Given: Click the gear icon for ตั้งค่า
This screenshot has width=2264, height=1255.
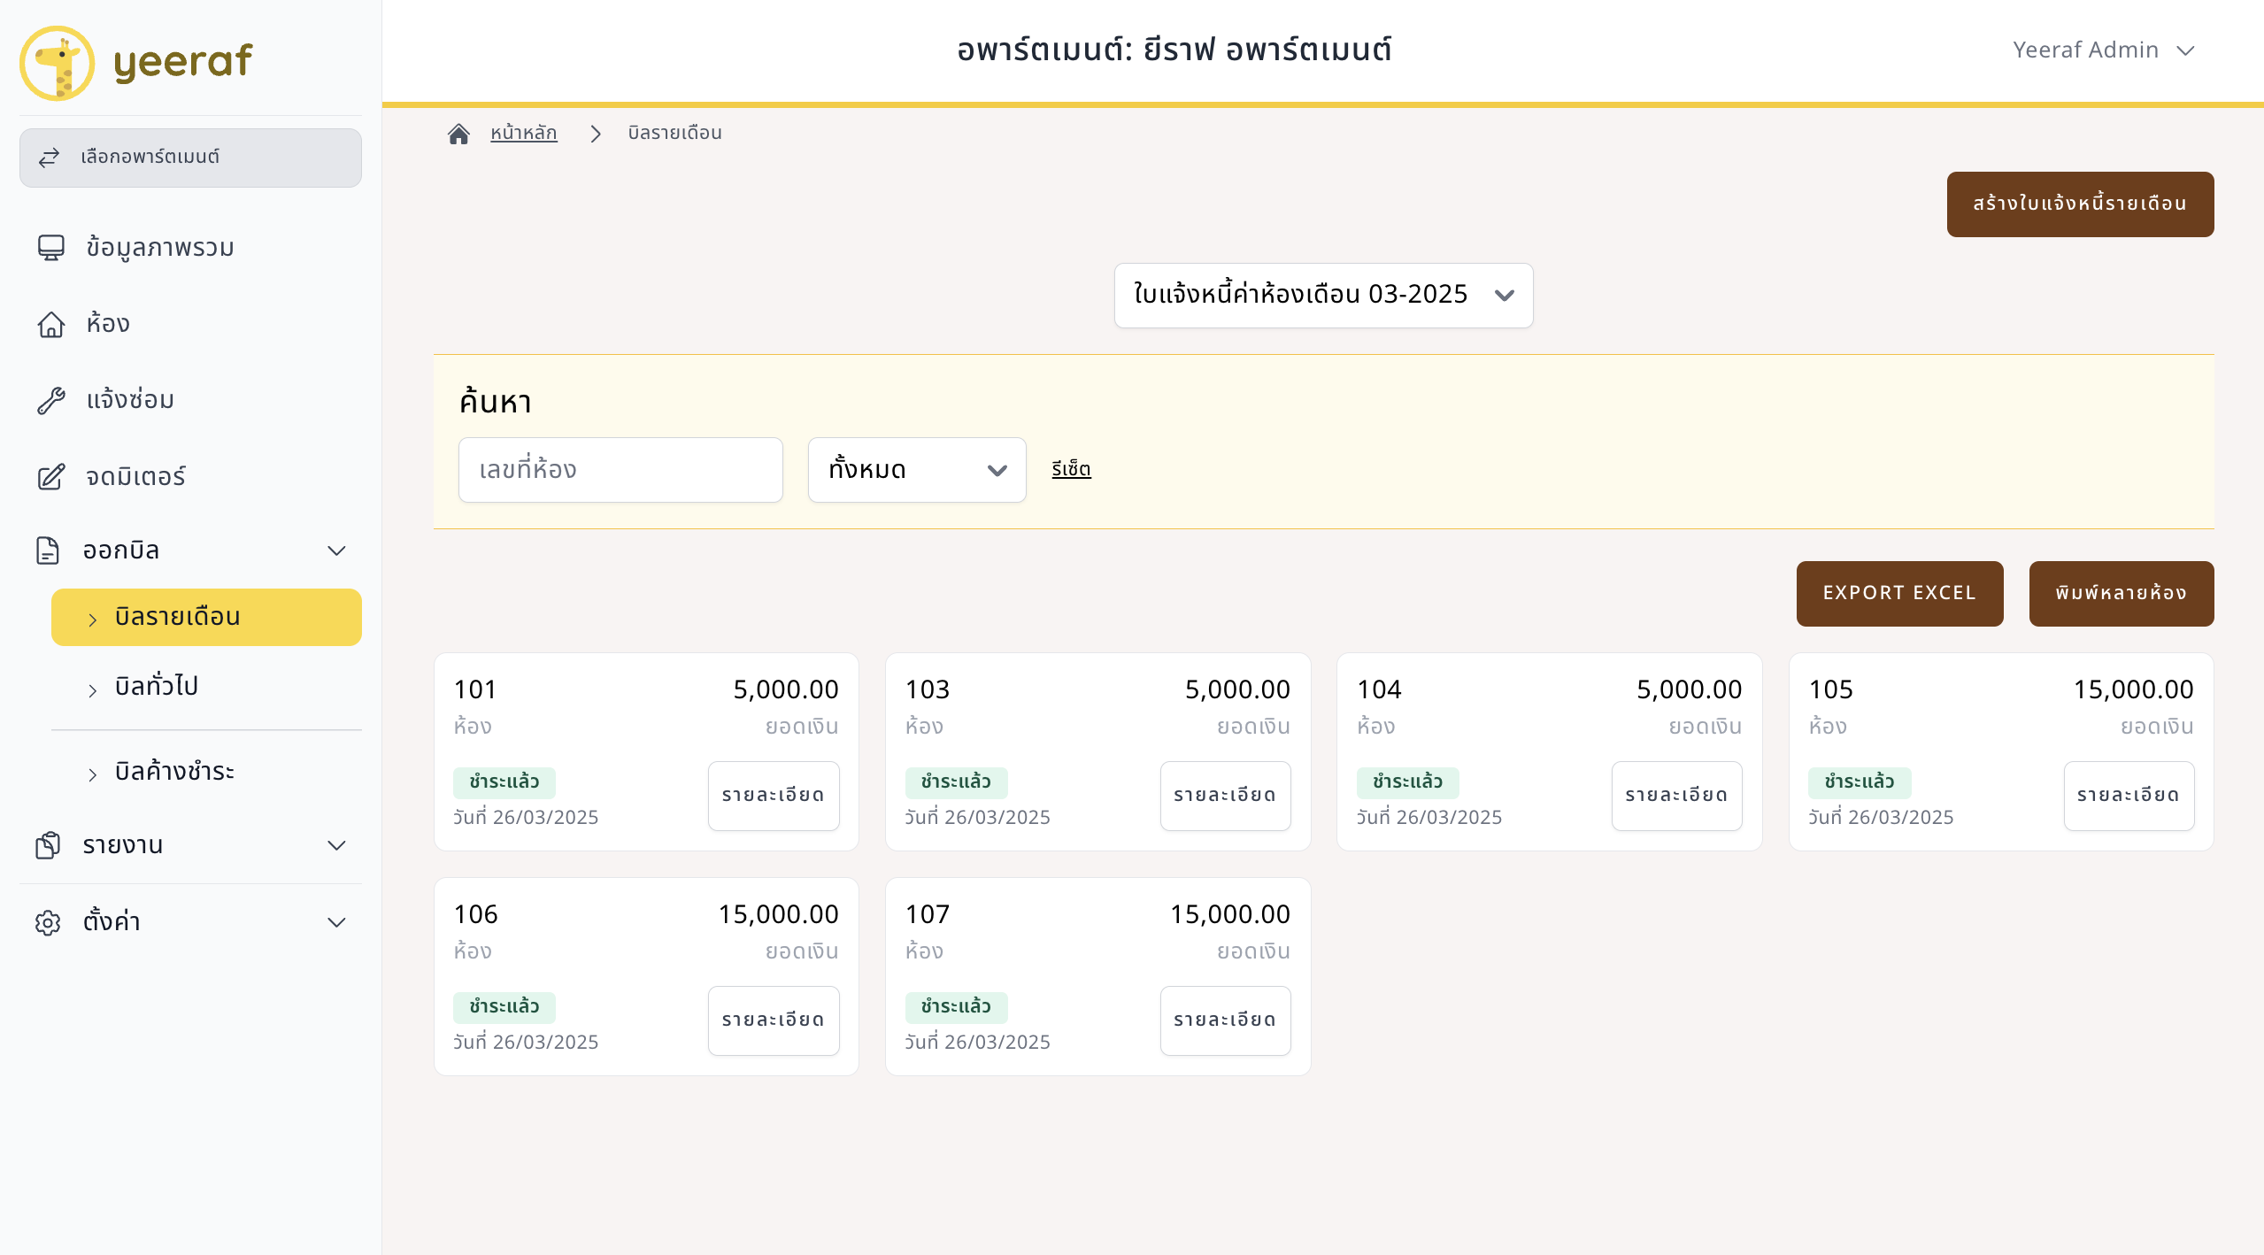Looking at the screenshot, I should 48,922.
